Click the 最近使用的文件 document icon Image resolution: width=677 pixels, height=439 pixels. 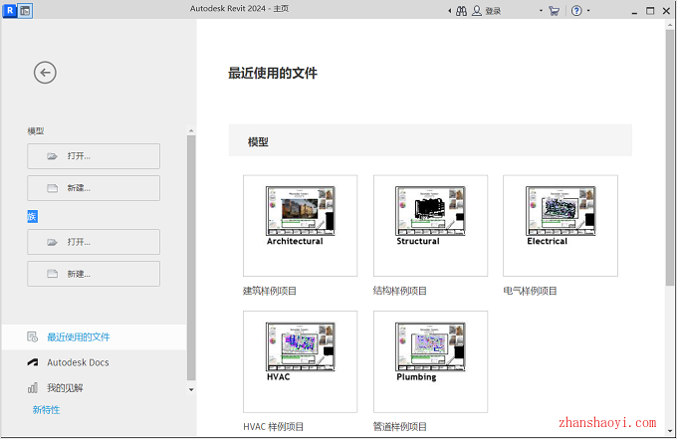pyautogui.click(x=33, y=337)
